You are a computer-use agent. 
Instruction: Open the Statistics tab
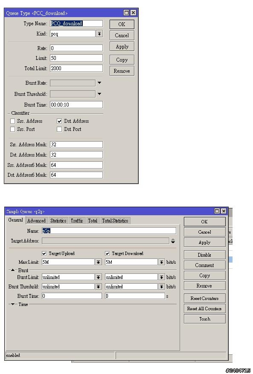point(58,221)
